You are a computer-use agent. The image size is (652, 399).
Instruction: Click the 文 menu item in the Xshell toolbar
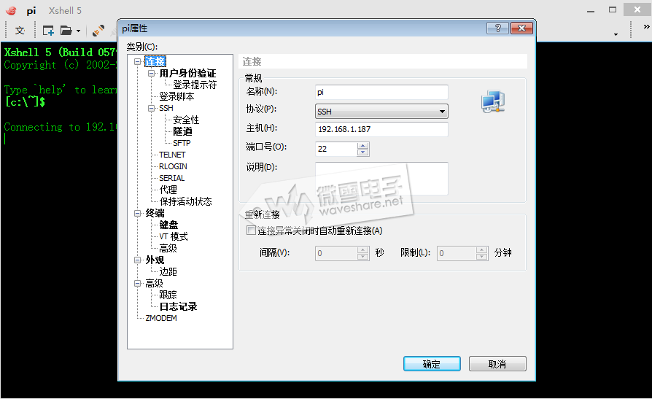(x=20, y=31)
